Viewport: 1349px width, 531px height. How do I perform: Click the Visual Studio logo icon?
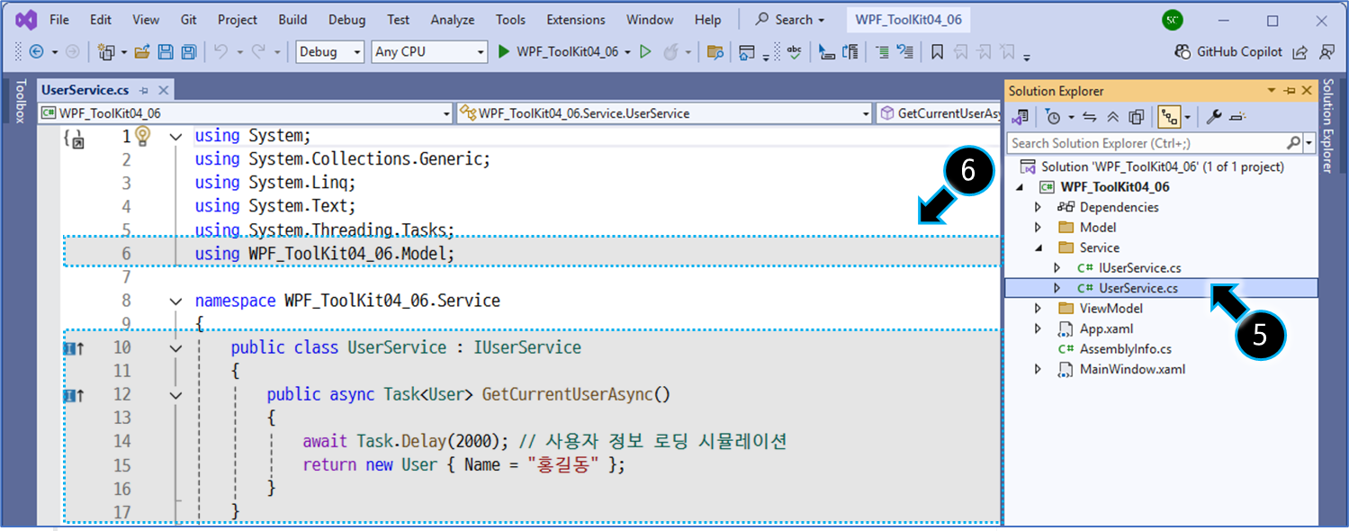pos(25,19)
